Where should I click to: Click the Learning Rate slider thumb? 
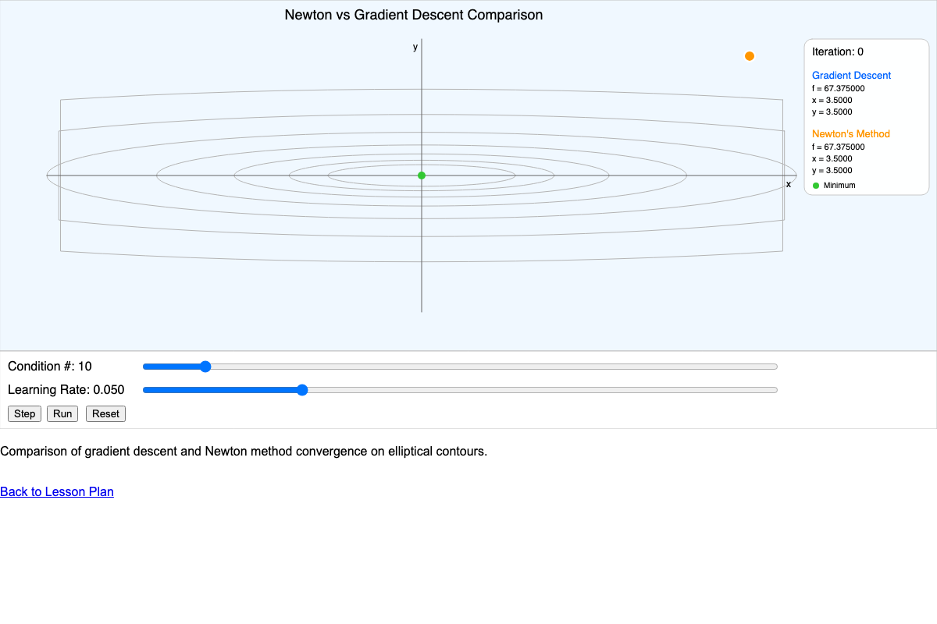[302, 389]
